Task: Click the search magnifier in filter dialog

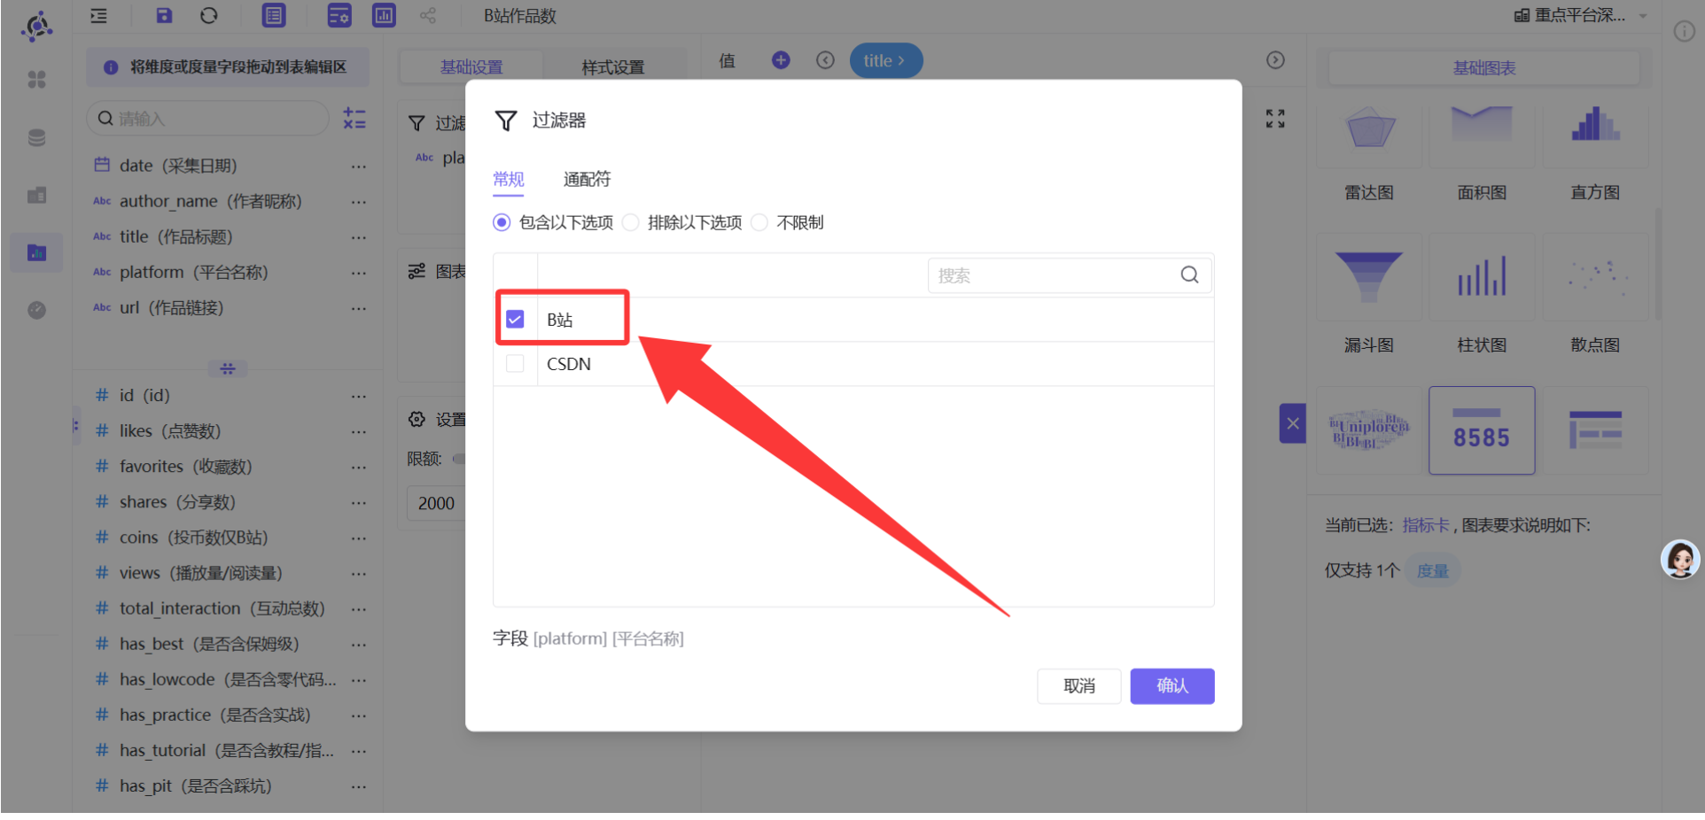Action: (x=1189, y=275)
